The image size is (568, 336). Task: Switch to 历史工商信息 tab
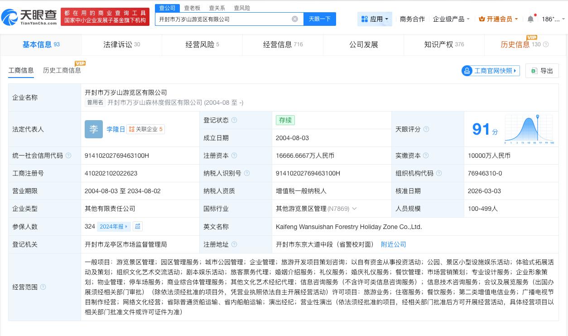click(x=62, y=70)
